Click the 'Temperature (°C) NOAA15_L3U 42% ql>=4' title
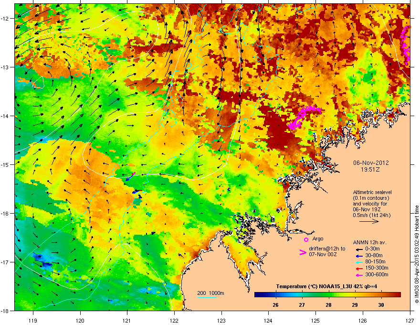 pyautogui.click(x=326, y=286)
